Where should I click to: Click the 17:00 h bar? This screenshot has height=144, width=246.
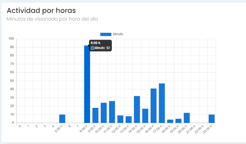tap(162, 103)
